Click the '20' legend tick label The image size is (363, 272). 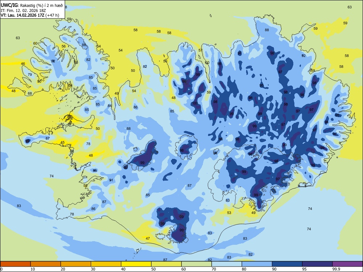point(63,269)
